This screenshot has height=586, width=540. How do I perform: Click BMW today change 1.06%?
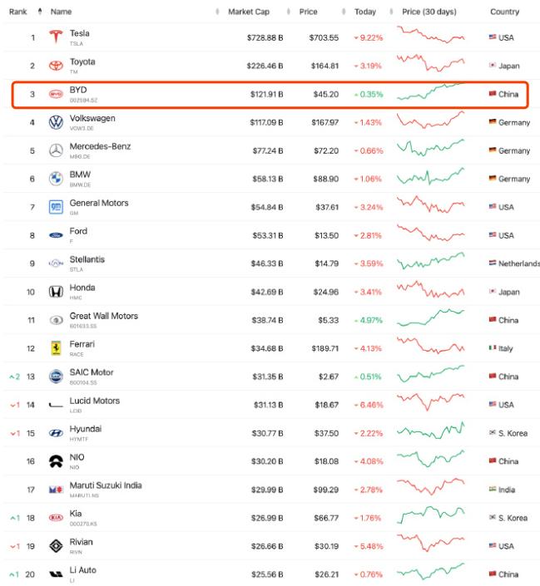point(368,179)
